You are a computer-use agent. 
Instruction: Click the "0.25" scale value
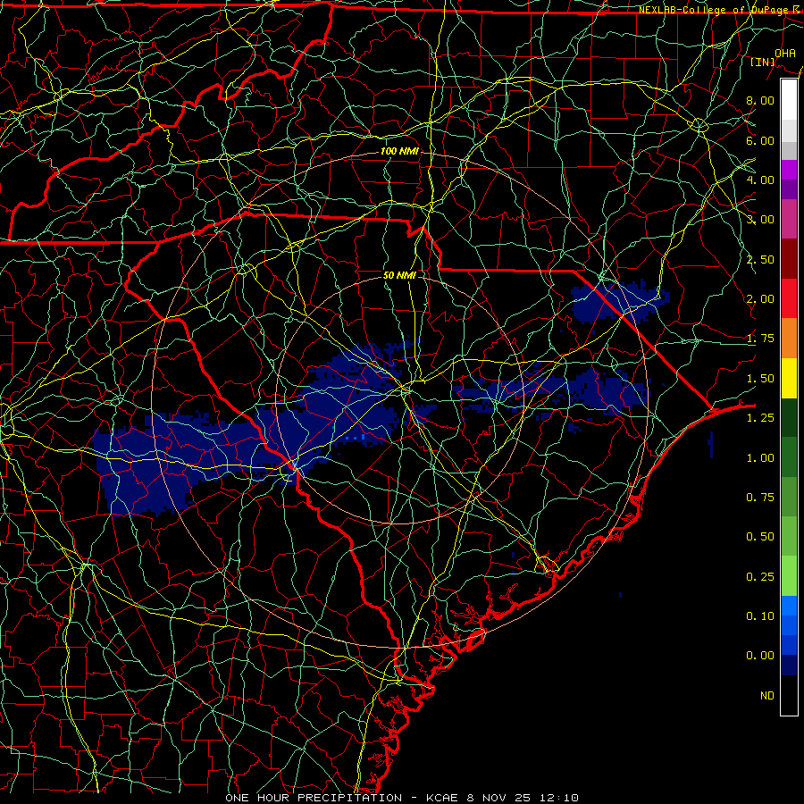(760, 576)
